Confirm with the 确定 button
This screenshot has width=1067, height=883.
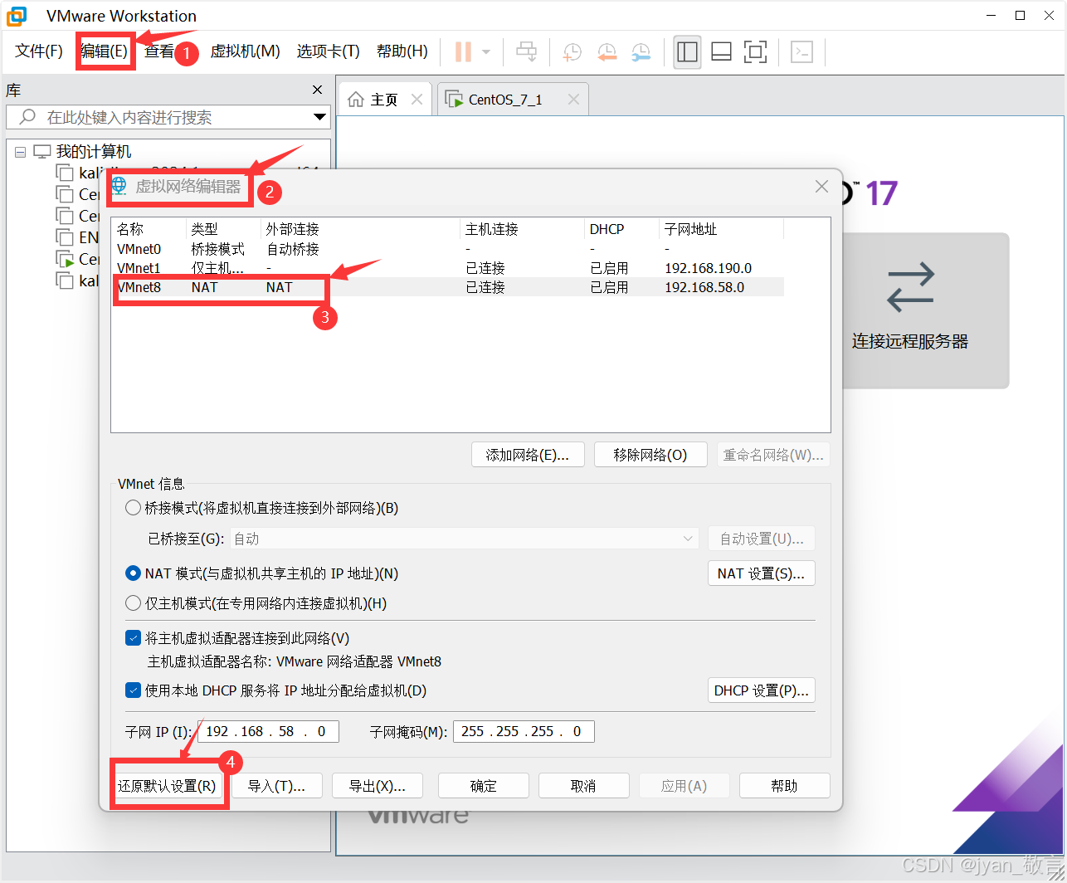(484, 786)
